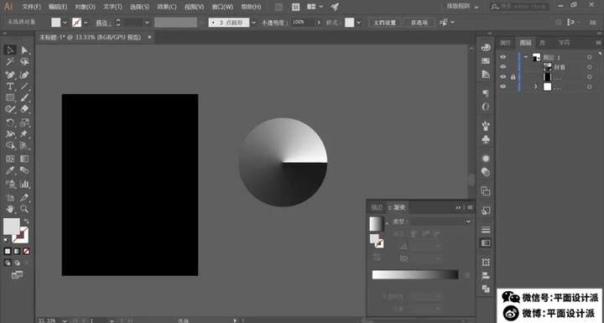Image resolution: width=604 pixels, height=323 pixels.
Task: Collapse gradient panel with double arrows
Action: pos(458,207)
